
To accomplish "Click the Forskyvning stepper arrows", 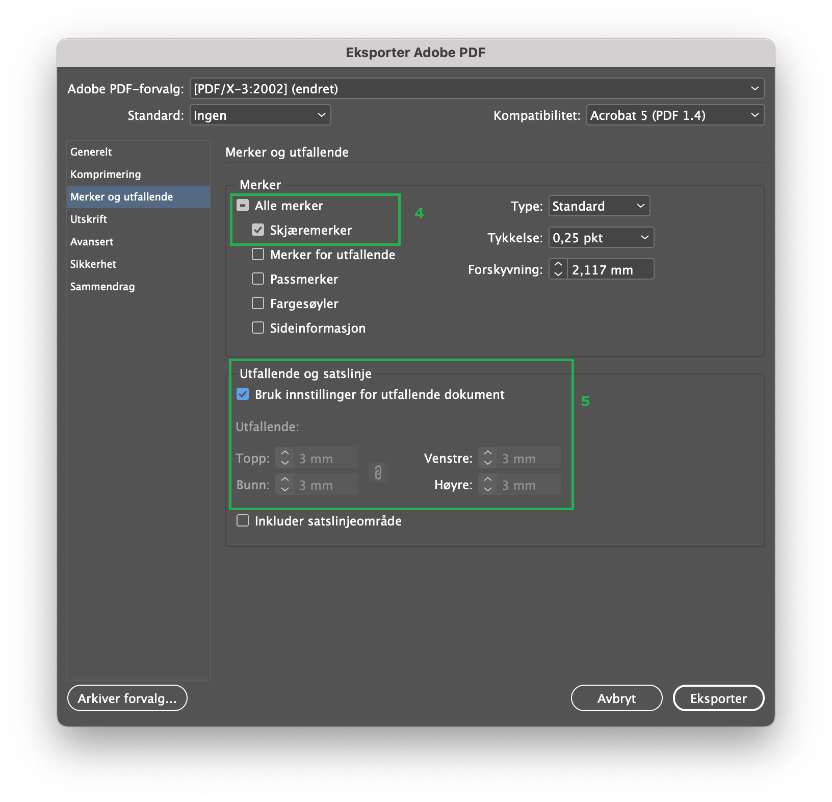I will point(558,269).
